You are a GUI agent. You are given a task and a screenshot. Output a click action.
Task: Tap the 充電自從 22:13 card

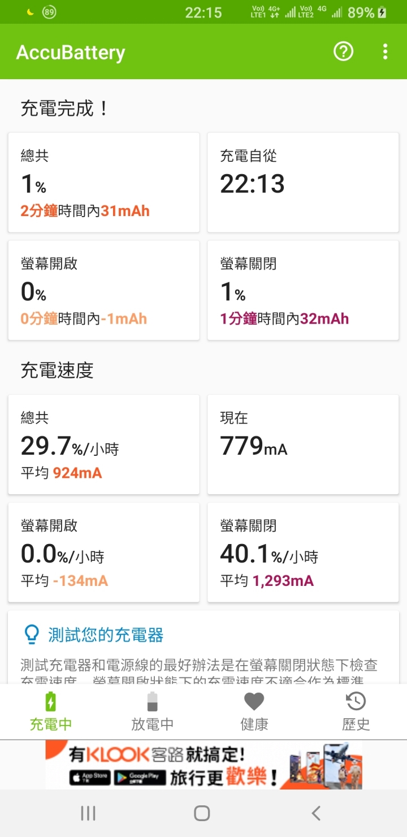303,182
